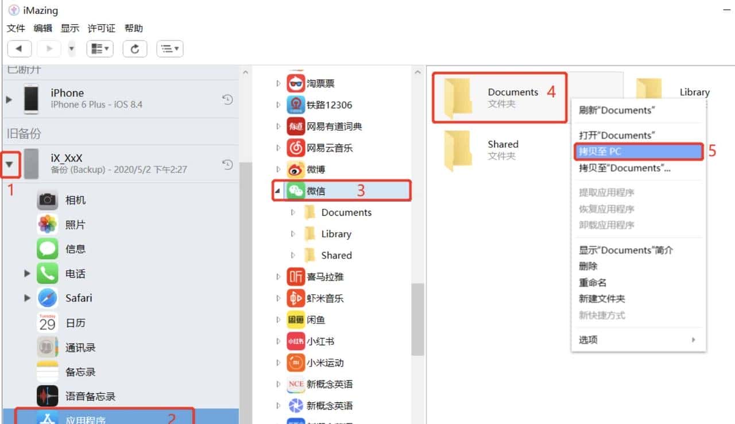Select the 日历 (Calendar) sidebar icon

coord(47,322)
